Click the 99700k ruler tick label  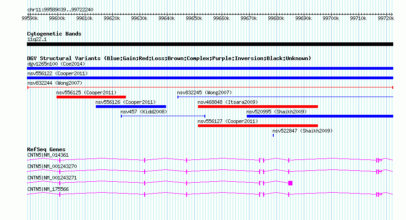coord(331,18)
